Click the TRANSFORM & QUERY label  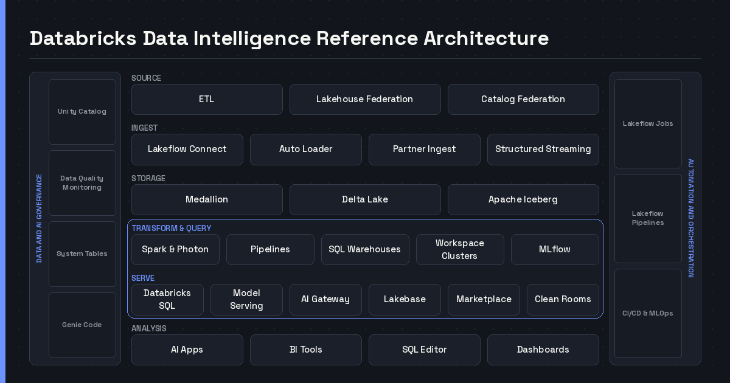(172, 228)
